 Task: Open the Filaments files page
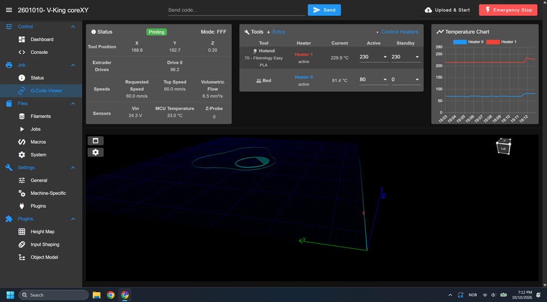tap(41, 116)
